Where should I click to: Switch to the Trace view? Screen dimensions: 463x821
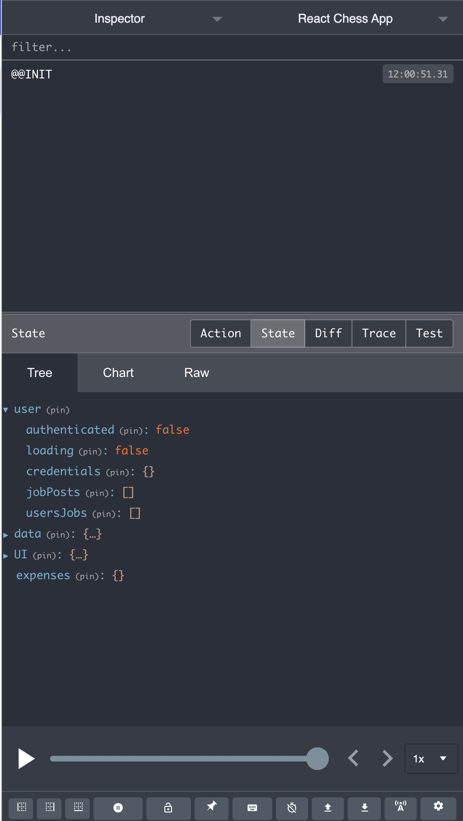pyautogui.click(x=379, y=334)
